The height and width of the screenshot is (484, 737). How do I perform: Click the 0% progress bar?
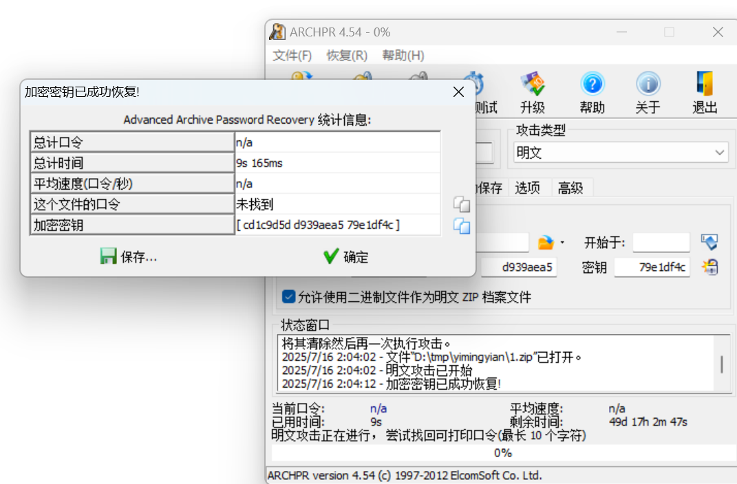[503, 452]
